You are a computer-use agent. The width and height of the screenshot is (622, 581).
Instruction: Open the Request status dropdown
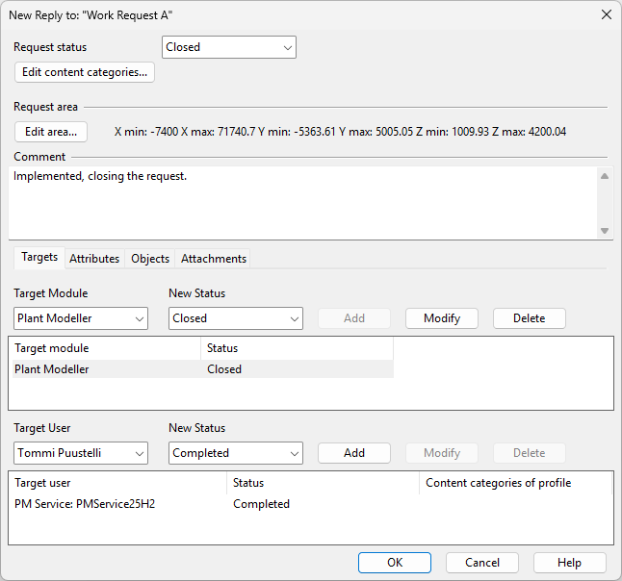click(228, 47)
